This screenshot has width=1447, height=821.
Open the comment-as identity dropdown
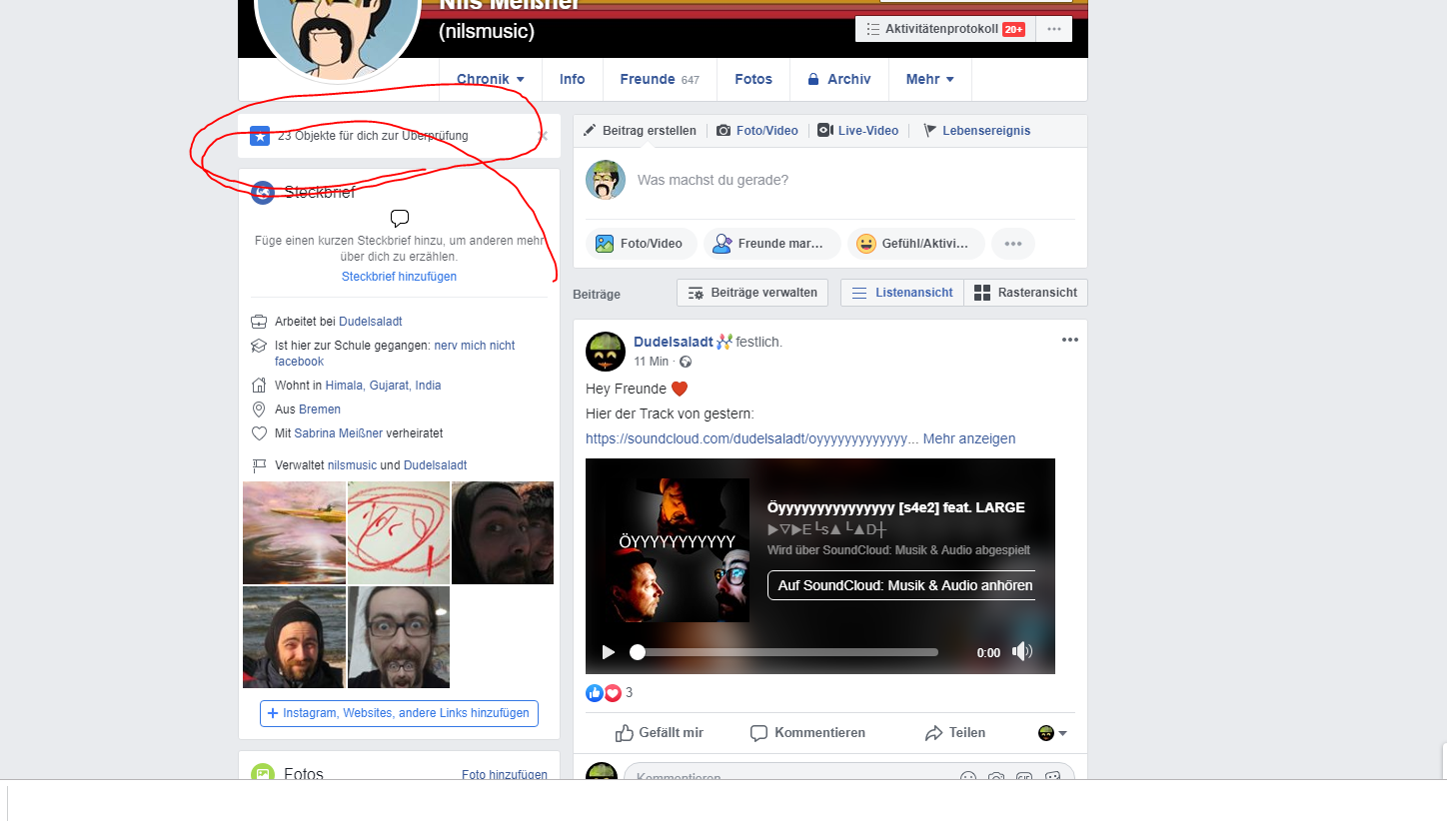tap(1052, 733)
